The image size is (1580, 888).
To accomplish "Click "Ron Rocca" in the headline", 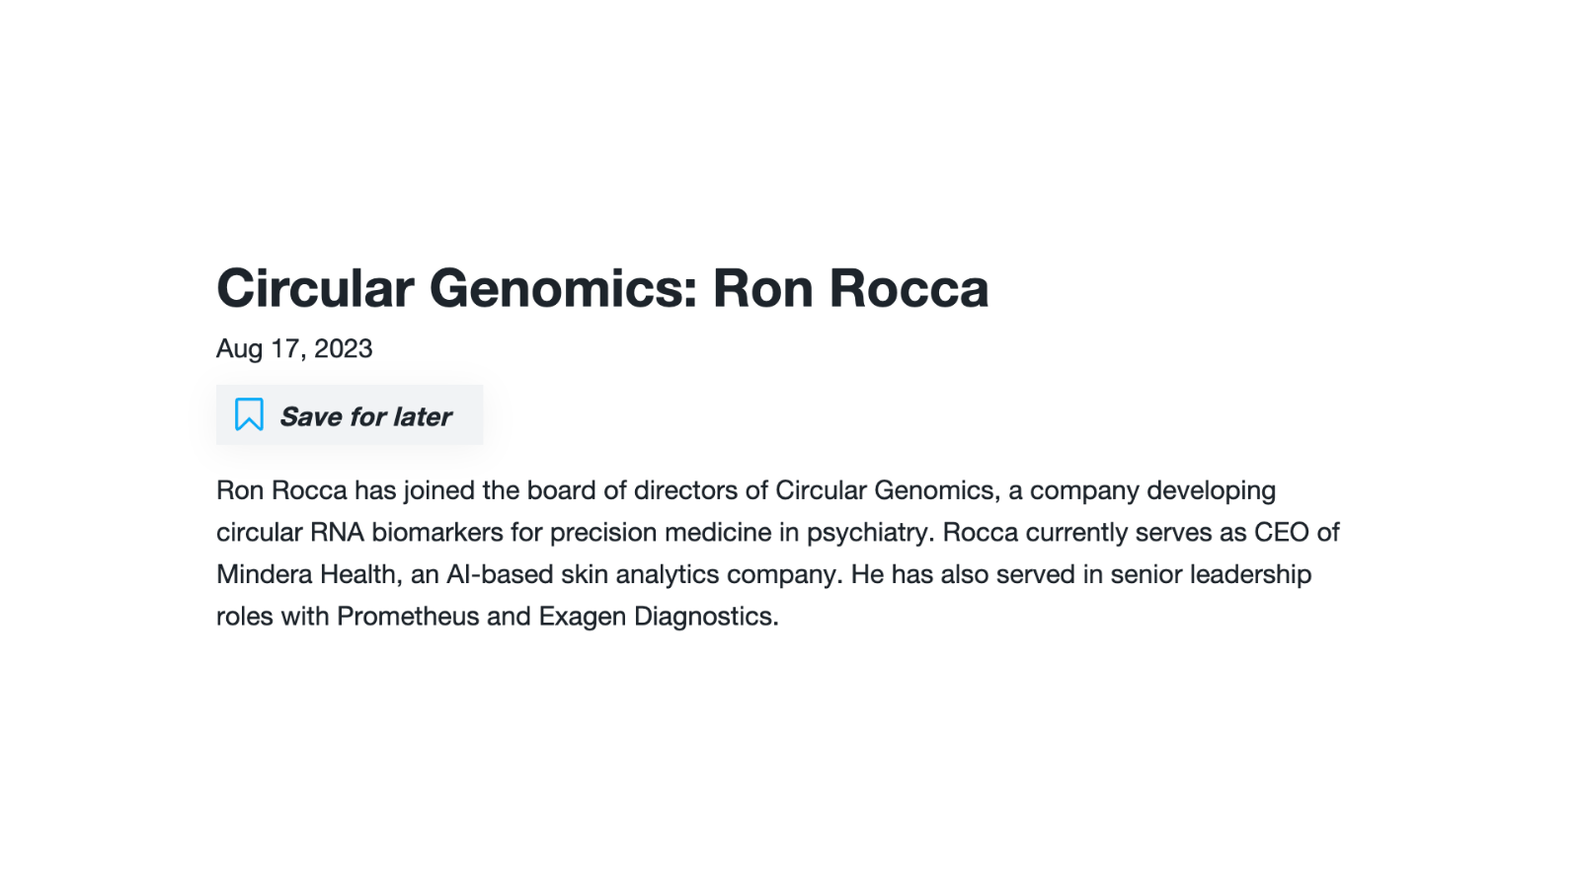I will click(850, 288).
